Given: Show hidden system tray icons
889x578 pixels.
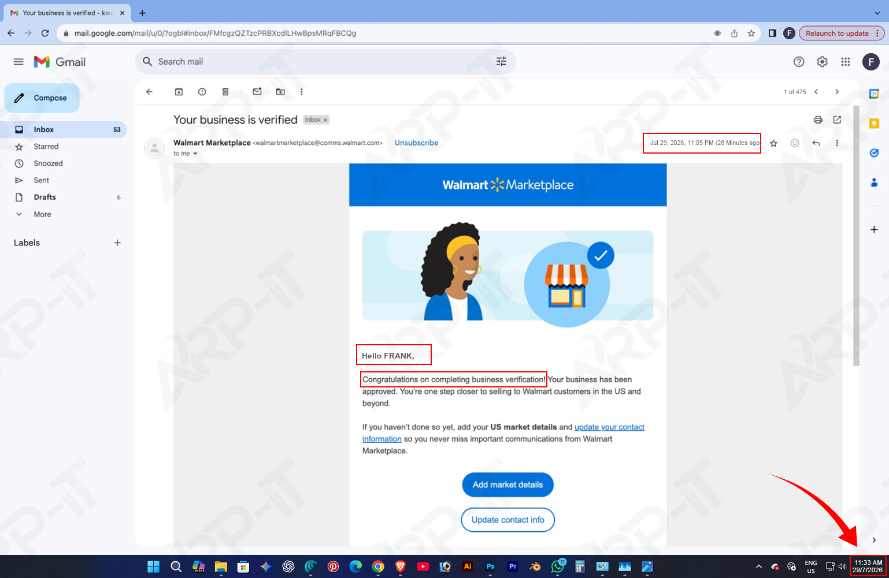Looking at the screenshot, I should 759,566.
